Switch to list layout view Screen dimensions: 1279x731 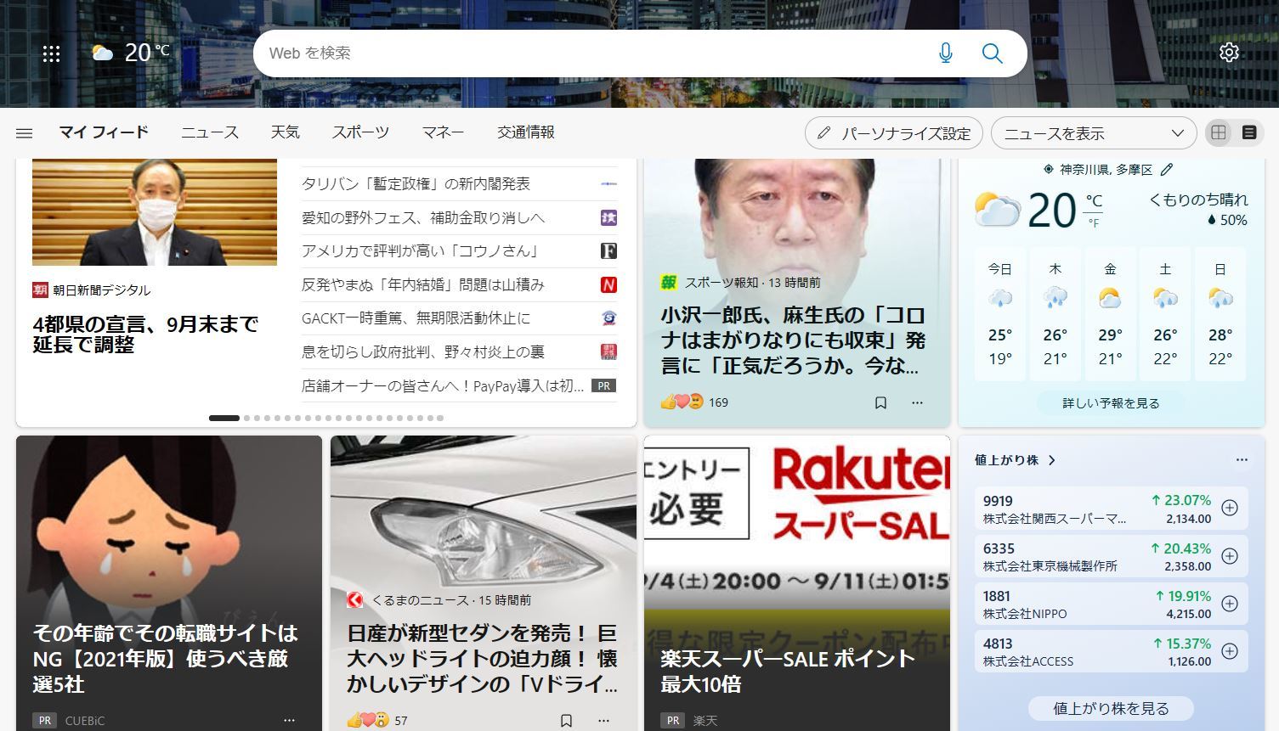click(1248, 132)
